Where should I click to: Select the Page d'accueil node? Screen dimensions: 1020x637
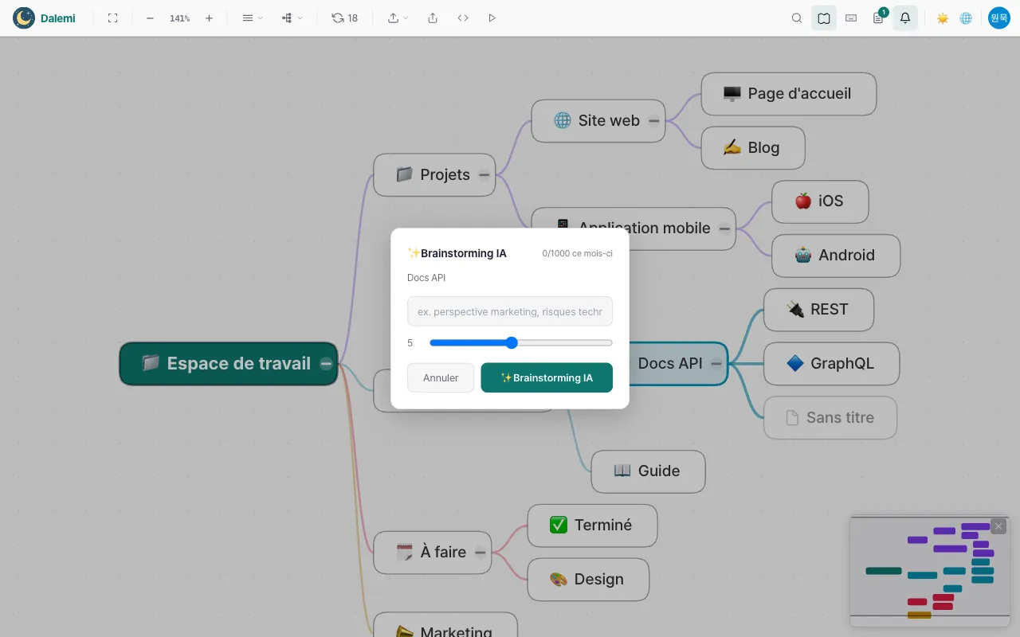pos(788,94)
